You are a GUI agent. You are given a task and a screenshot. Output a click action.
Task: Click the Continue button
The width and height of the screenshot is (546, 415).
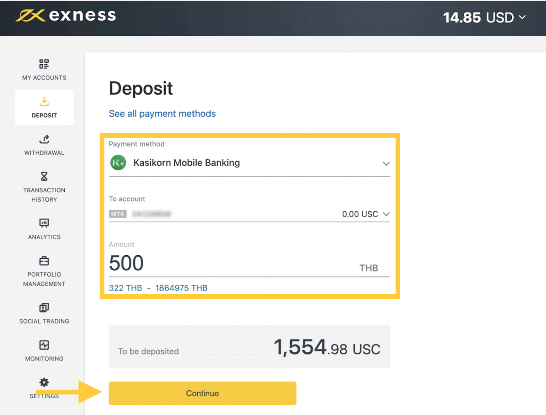click(x=202, y=393)
